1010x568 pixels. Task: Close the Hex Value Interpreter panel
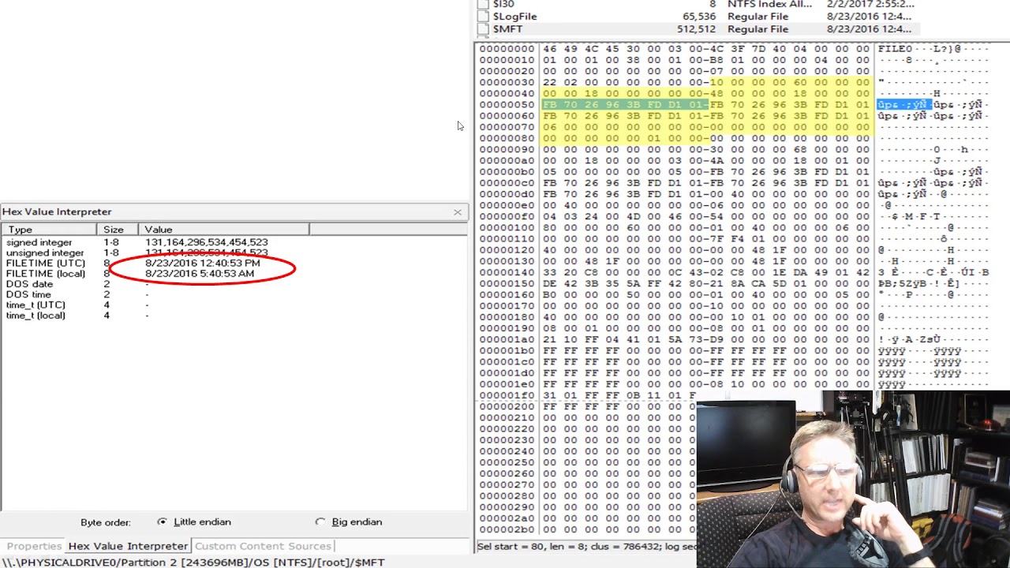tap(458, 212)
